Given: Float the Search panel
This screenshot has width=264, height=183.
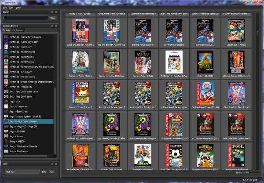Looking at the screenshot, I should tap(51, 12).
